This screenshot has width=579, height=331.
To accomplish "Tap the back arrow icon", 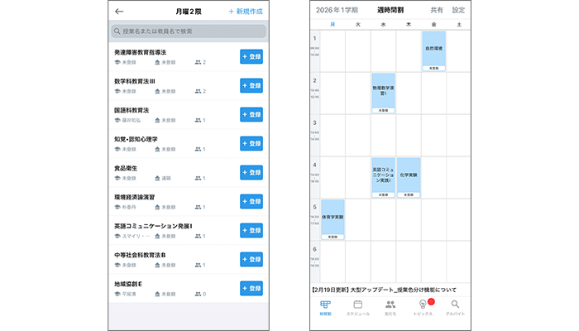I will click(119, 12).
